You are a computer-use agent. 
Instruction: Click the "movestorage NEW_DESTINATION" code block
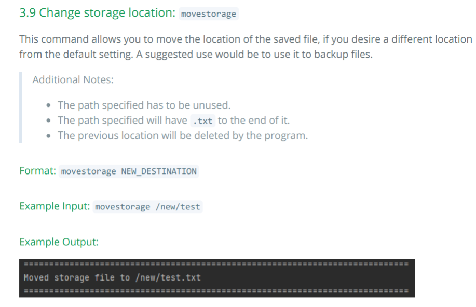pyautogui.click(x=129, y=171)
